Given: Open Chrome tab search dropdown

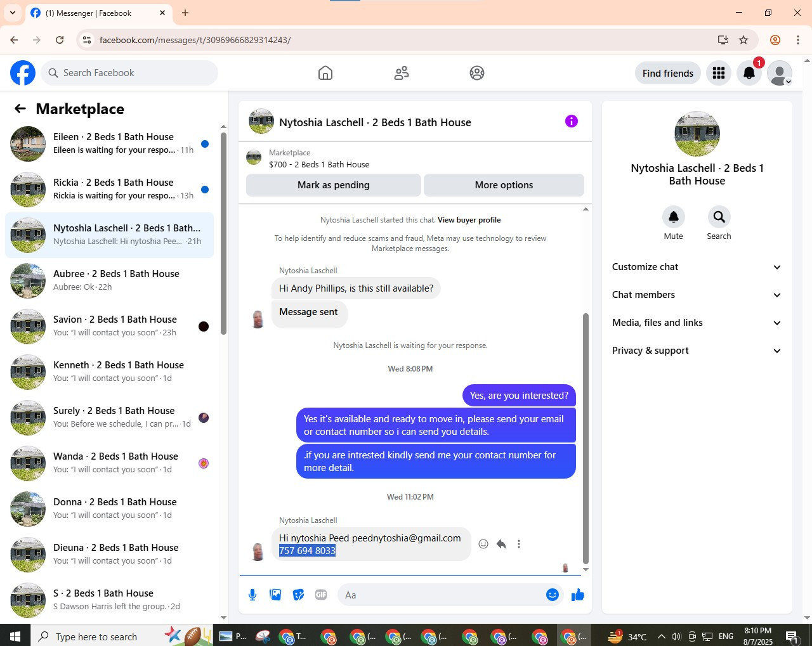Looking at the screenshot, I should coord(12,13).
